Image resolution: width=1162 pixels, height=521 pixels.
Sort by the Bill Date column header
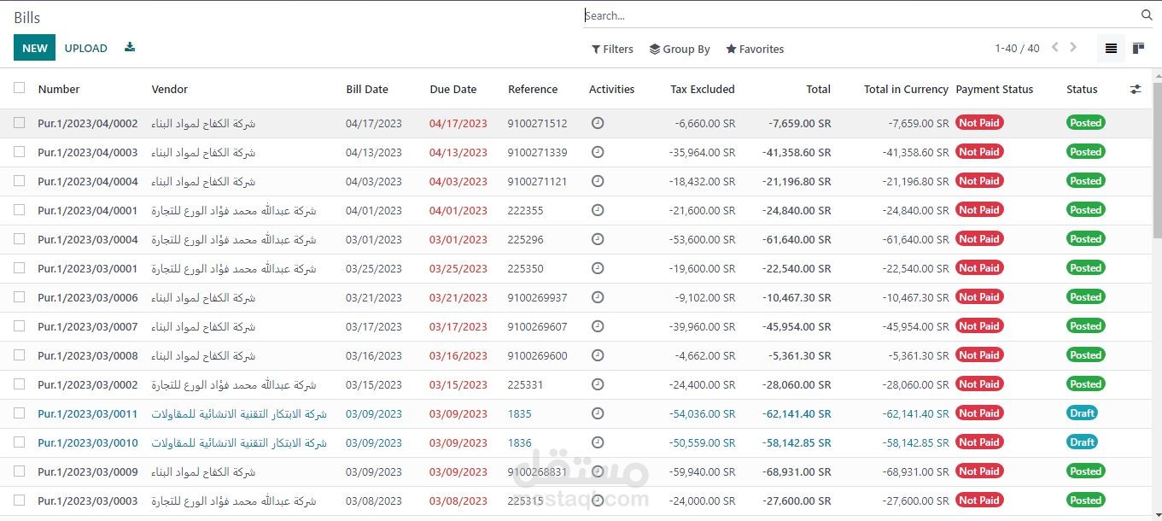point(367,90)
